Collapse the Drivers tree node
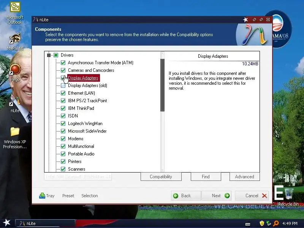The image size is (304, 228). coord(49,55)
